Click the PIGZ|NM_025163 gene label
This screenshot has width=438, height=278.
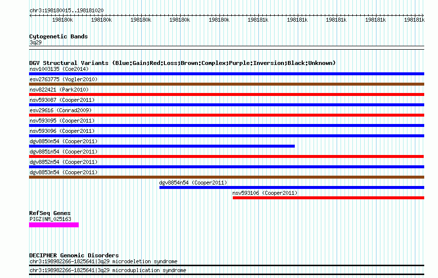[50, 219]
